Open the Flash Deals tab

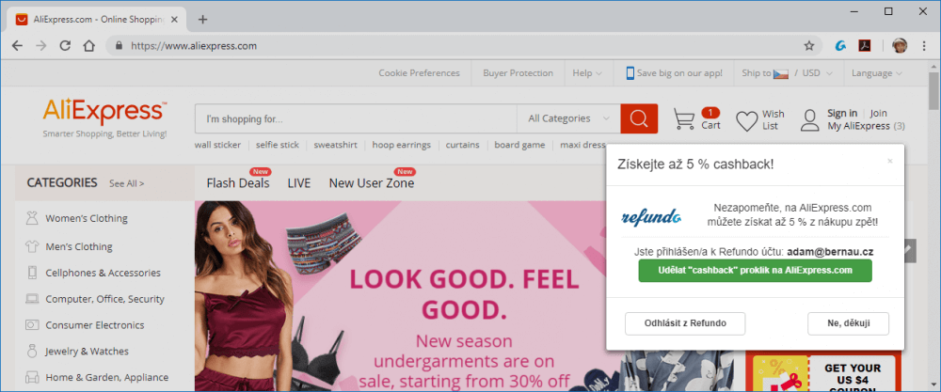click(238, 182)
